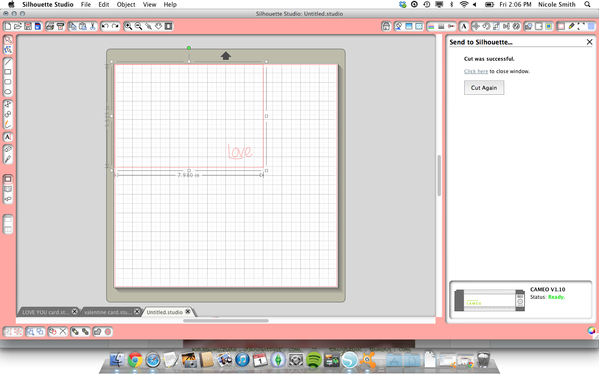This screenshot has width=599, height=374.
Task: Select the Ellipse drawing tool
Action: 8,92
